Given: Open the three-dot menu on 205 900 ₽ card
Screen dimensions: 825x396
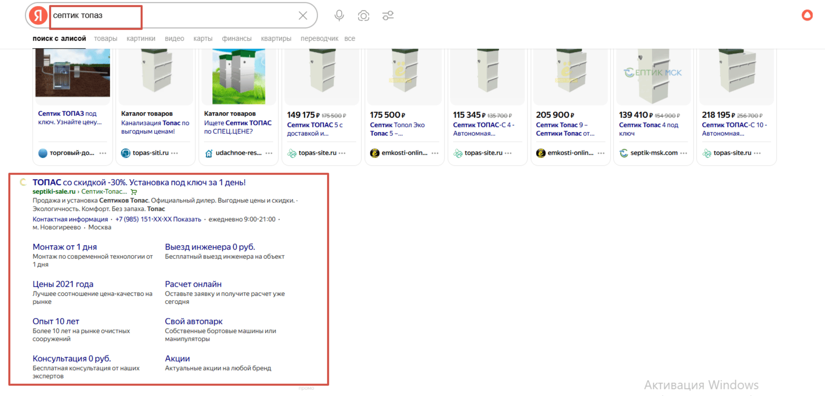Looking at the screenshot, I should pyautogui.click(x=601, y=153).
